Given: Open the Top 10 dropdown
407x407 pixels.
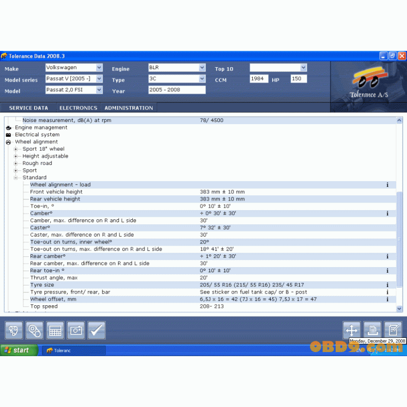Looking at the screenshot, I should click(303, 68).
